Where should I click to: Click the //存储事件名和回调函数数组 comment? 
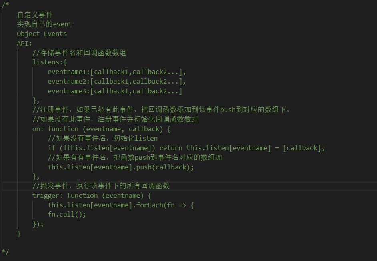tap(79, 53)
